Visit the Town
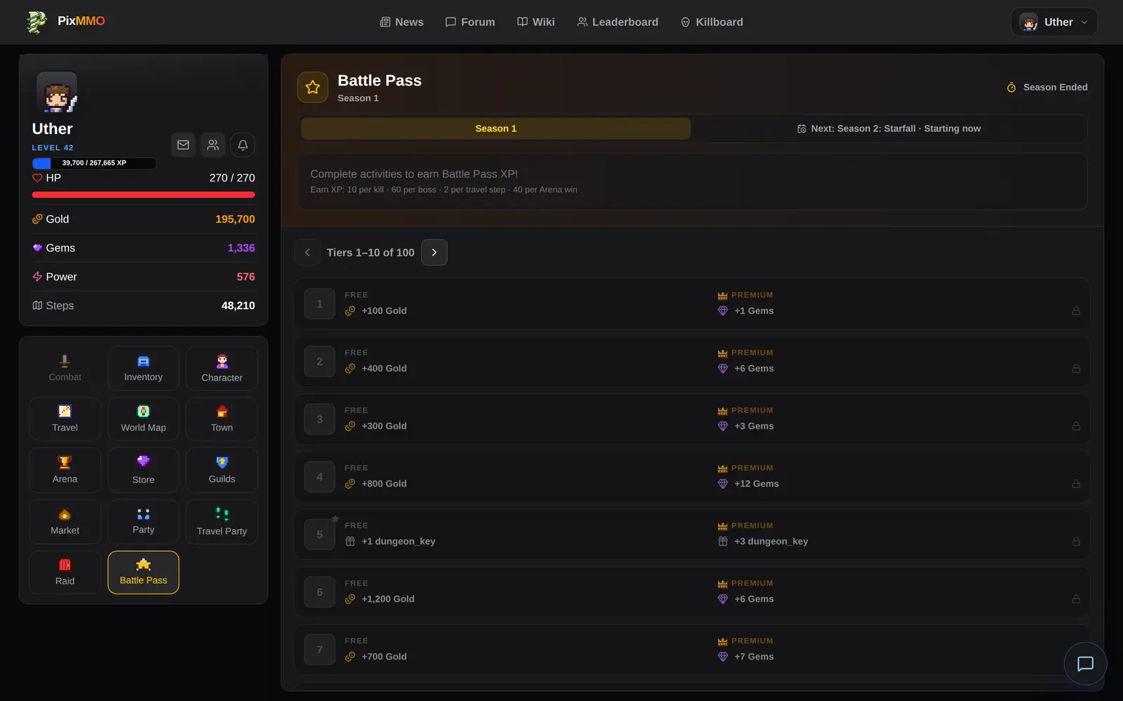This screenshot has height=701, width=1123. [x=222, y=418]
